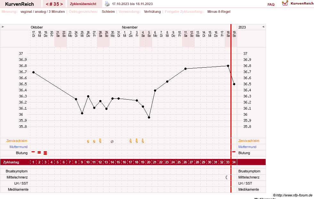The width and height of the screenshot is (314, 199).
Task: Click left Blutung row label
Action: [22, 153]
